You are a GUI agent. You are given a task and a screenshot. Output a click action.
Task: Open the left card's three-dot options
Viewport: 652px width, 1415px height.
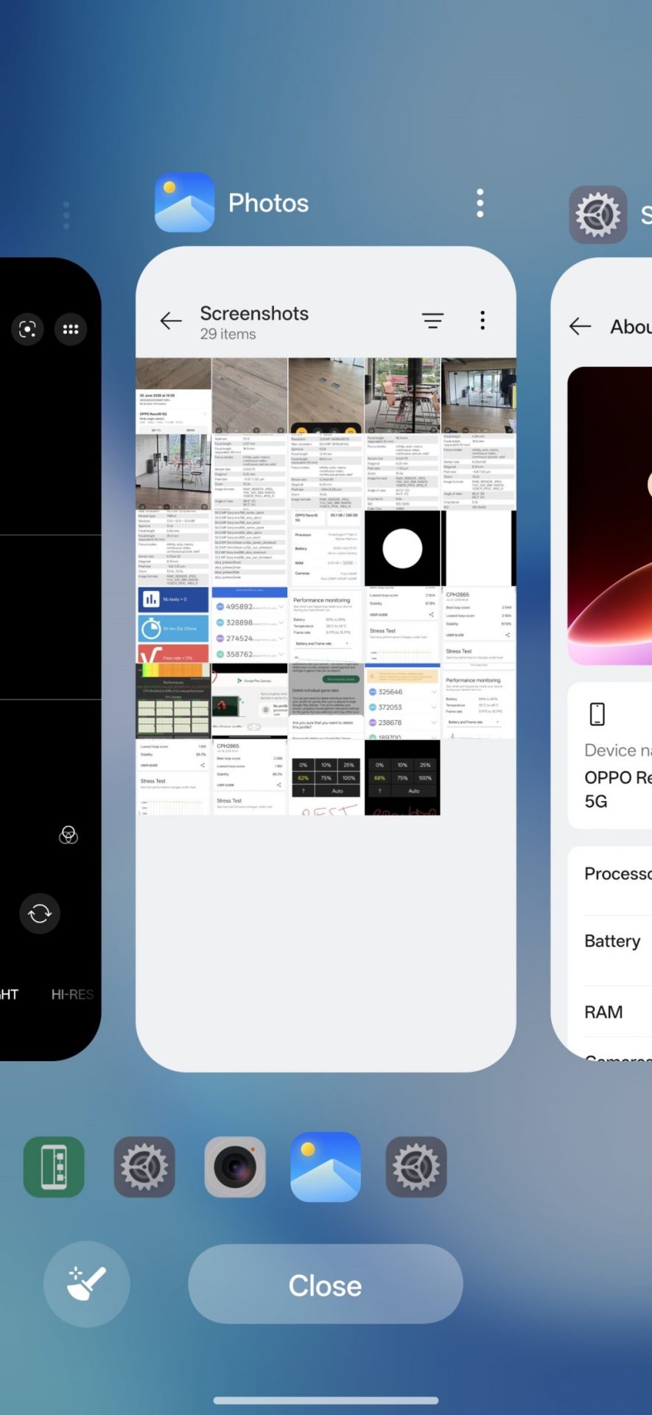[66, 214]
